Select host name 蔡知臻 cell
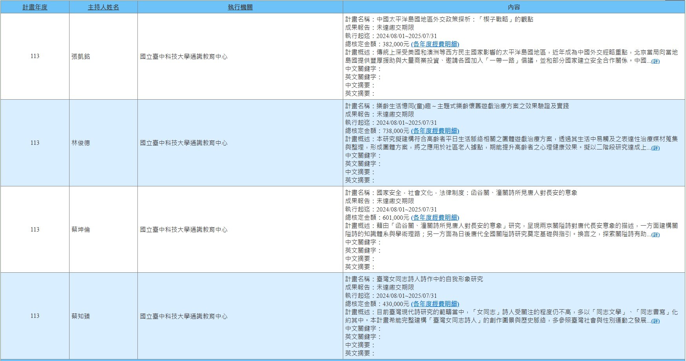The width and height of the screenshot is (686, 361). 81,316
